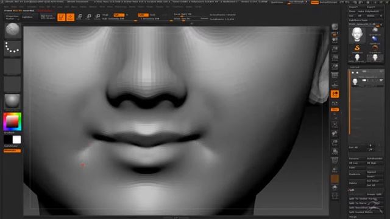Open the Dots stroke type selector
Viewport: 390px width, 219px height.
(12, 48)
